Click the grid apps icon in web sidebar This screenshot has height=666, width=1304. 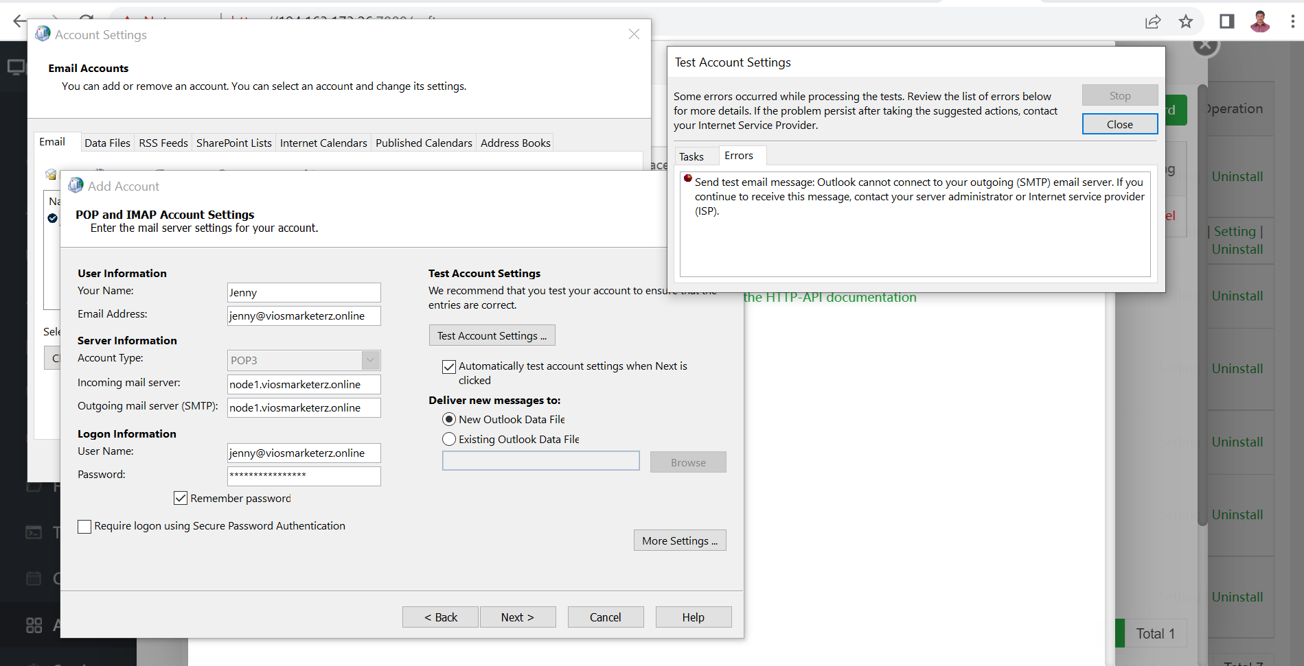[x=34, y=625]
